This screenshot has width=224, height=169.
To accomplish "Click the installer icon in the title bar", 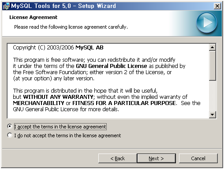I will tap(7, 6).
